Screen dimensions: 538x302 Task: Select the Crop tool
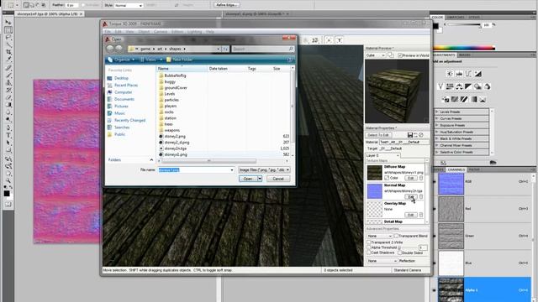[x=8, y=52]
